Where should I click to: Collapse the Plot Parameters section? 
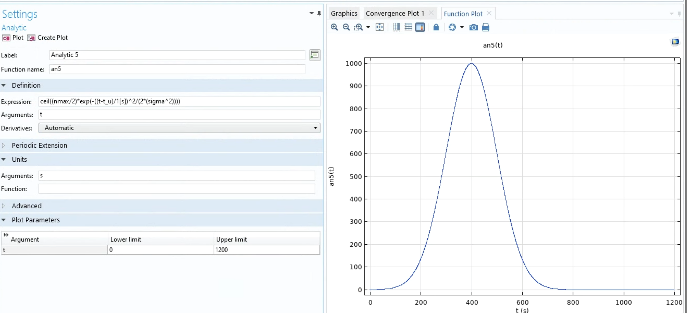point(35,220)
